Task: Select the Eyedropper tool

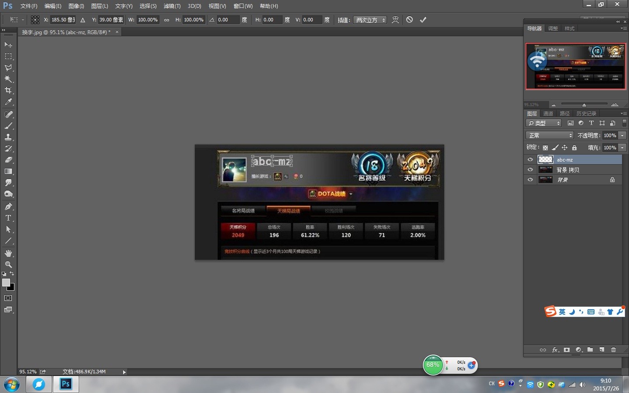Action: point(8,102)
